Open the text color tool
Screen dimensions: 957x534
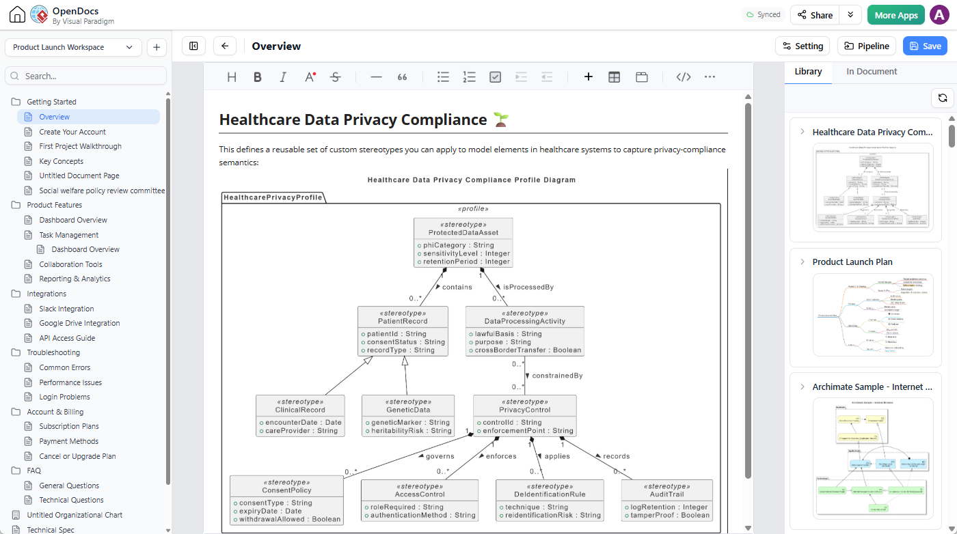310,77
